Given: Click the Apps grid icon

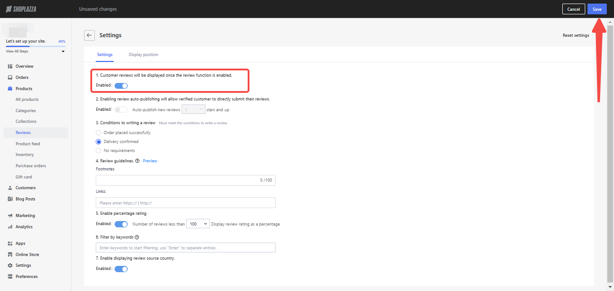Looking at the screenshot, I should (10, 243).
